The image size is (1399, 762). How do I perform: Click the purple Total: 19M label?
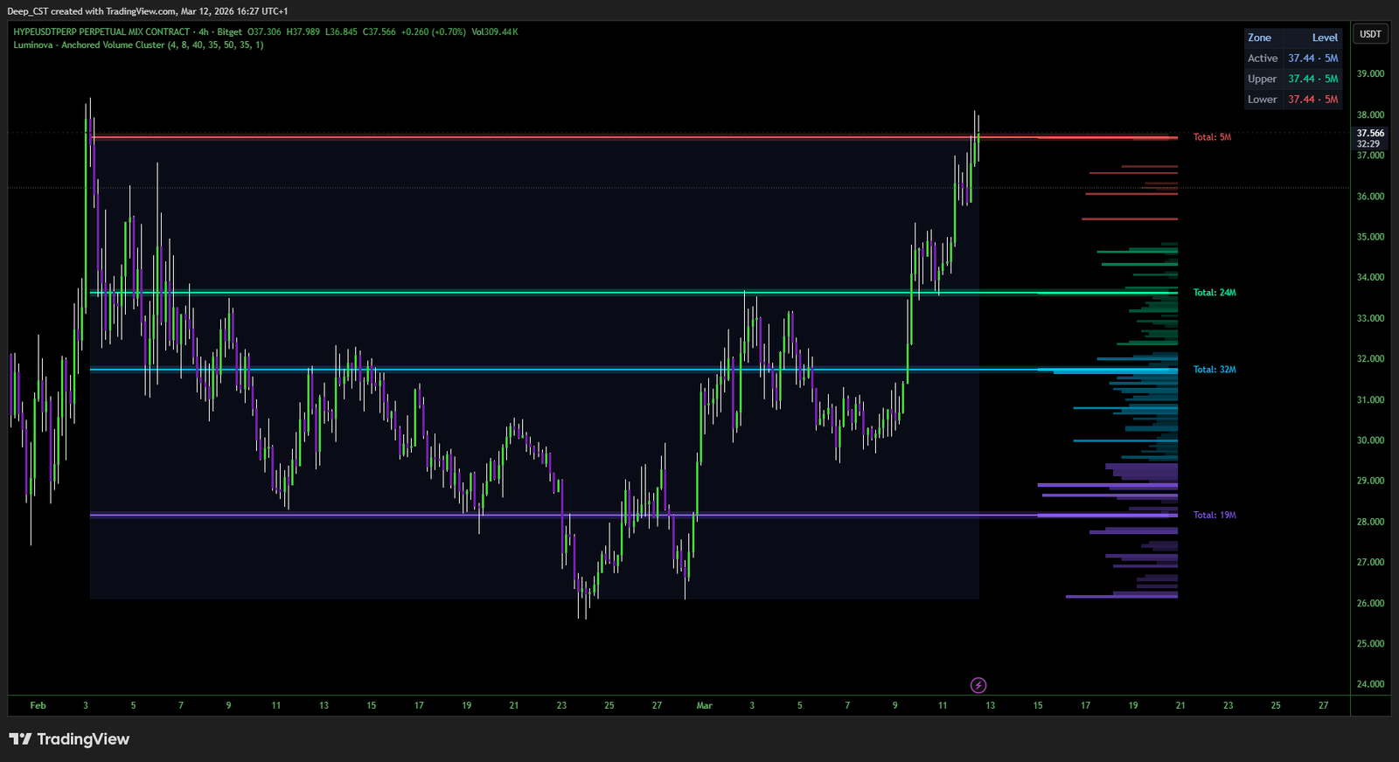[x=1215, y=515]
